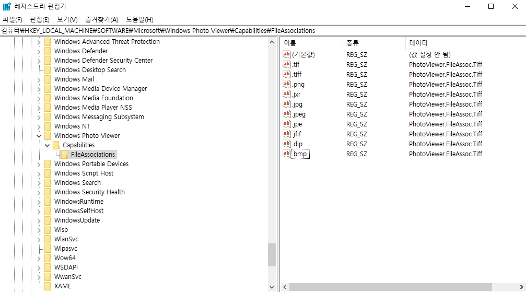The image size is (526, 292).
Task: Click (값 설정 안 됨) data cell
Action: coord(430,54)
